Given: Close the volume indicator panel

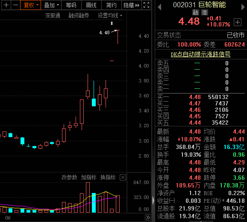Looking at the screenshot, I should (123, 178).
